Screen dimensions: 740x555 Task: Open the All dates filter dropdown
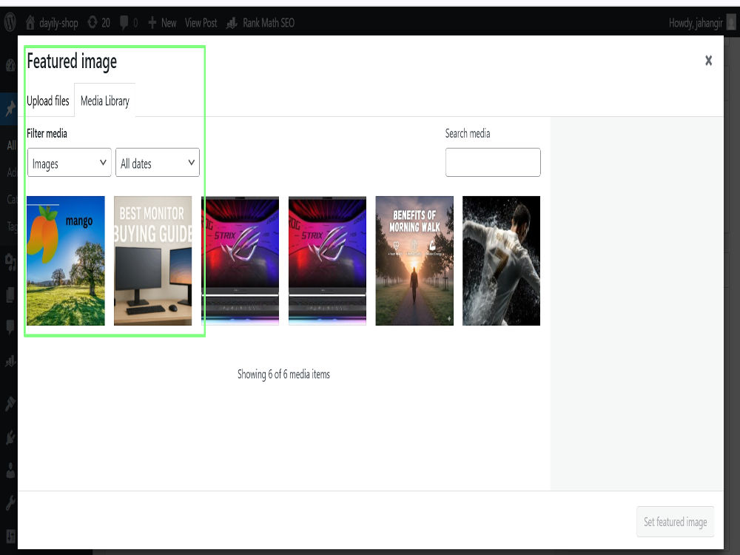tap(158, 163)
